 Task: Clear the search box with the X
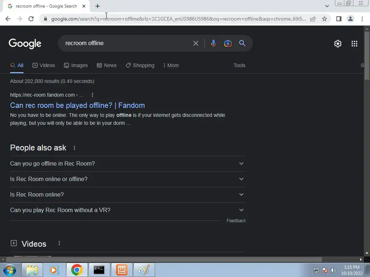pos(195,43)
